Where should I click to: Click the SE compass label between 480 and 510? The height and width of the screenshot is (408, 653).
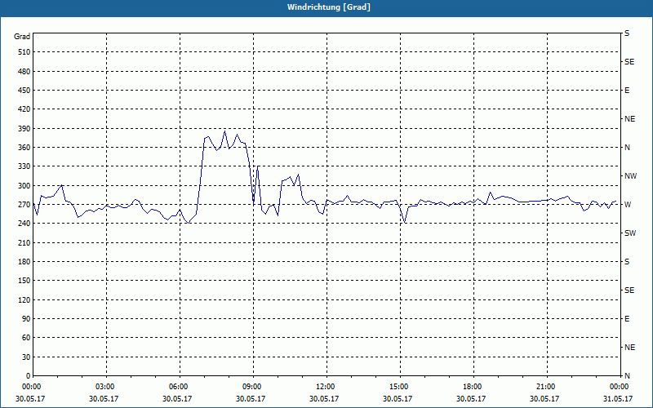click(x=629, y=62)
